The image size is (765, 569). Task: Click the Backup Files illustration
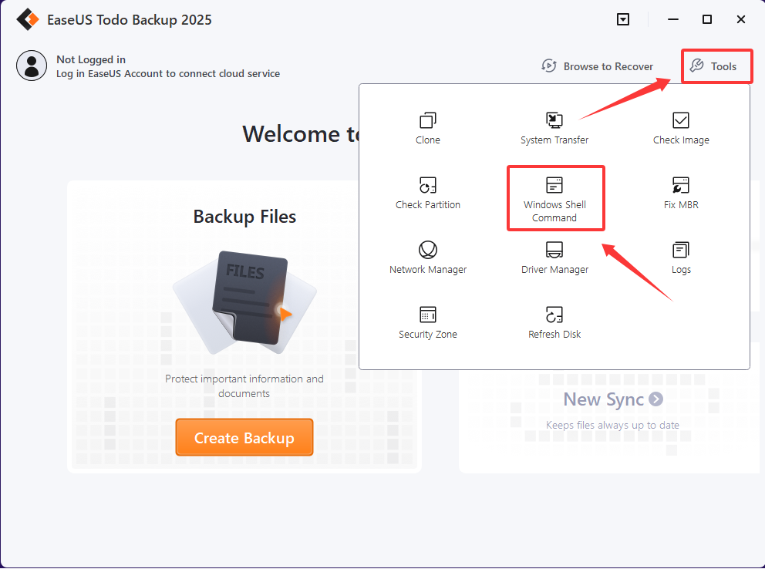(244, 302)
